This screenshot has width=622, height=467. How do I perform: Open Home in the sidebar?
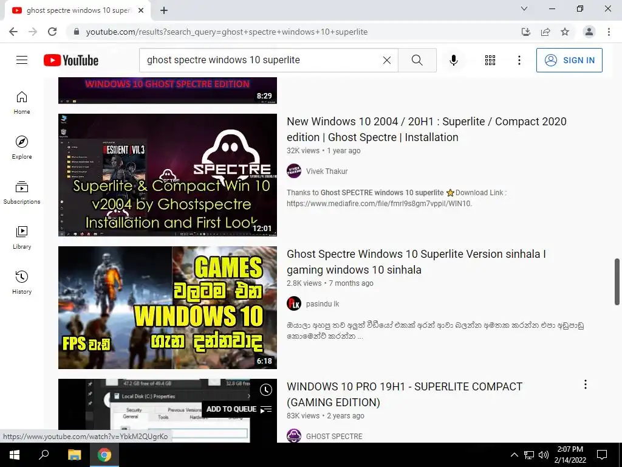click(22, 103)
